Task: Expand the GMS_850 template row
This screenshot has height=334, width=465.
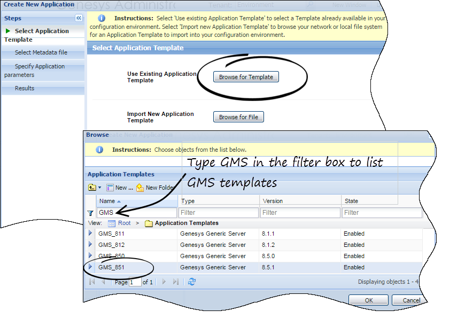Action: (91, 256)
